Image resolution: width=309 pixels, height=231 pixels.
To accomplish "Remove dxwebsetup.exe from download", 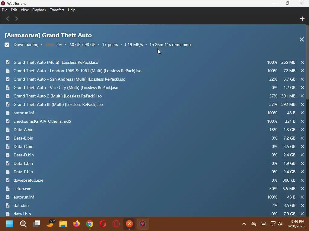I will pos(302,180).
